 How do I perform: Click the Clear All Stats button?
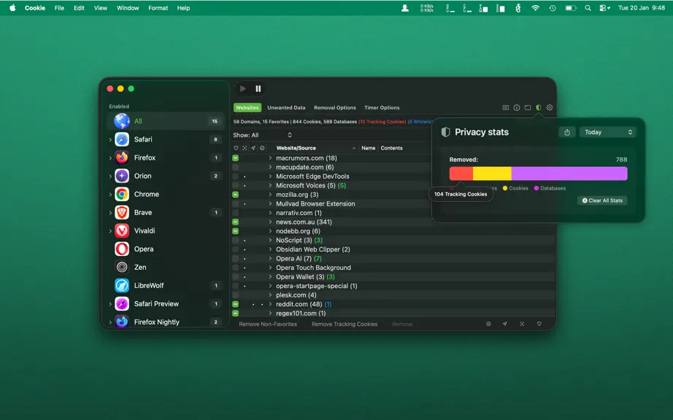pos(602,201)
